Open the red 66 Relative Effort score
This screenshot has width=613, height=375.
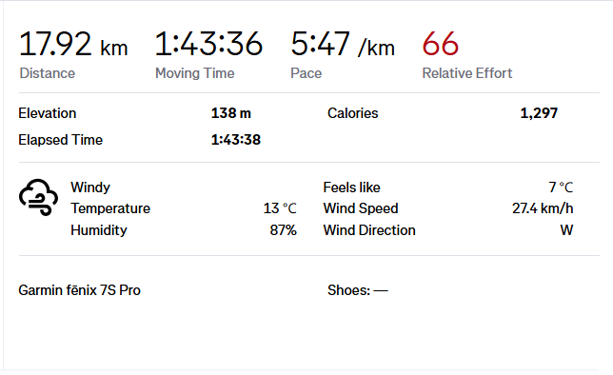tap(440, 44)
